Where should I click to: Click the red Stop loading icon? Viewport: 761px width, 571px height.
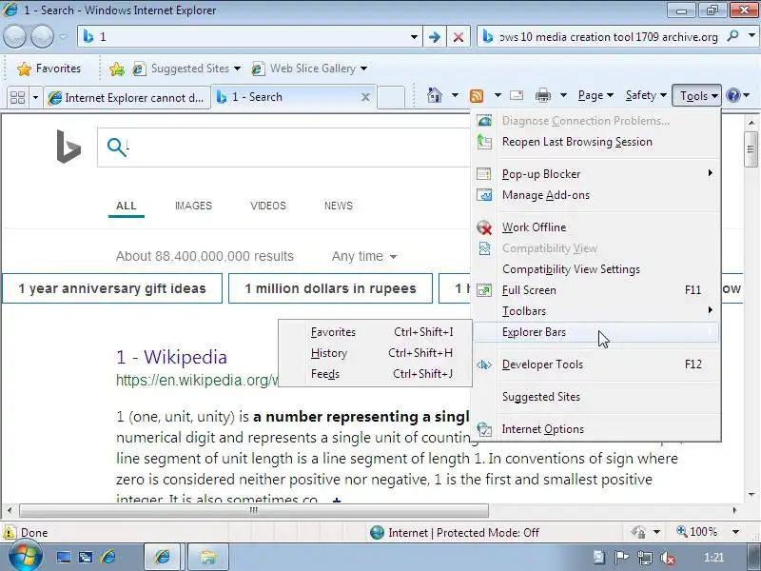tap(459, 37)
